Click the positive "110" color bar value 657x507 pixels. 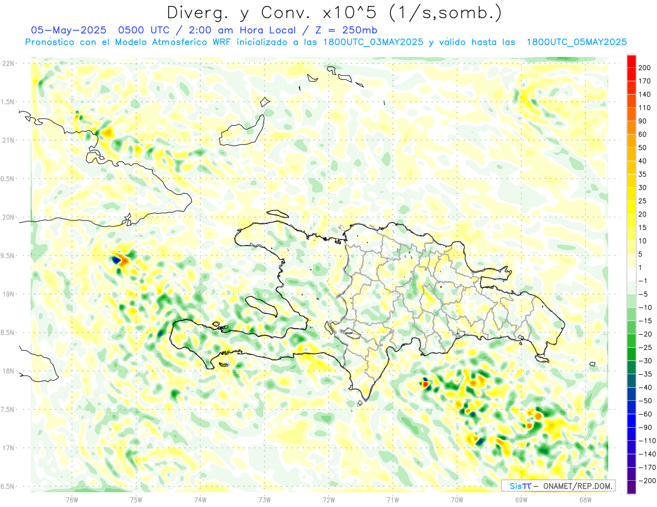(x=646, y=108)
